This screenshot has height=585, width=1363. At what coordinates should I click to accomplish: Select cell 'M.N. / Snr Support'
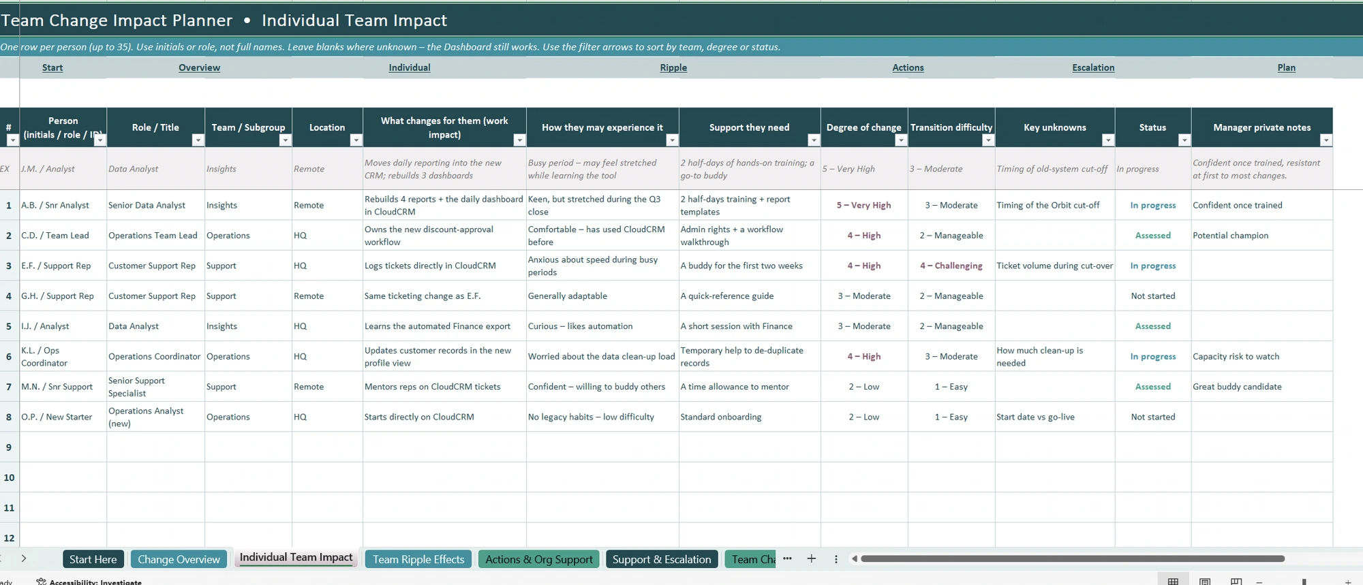[x=63, y=387]
